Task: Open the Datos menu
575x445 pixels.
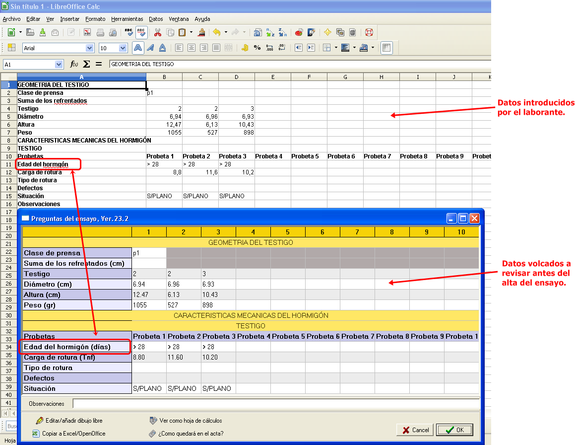Action: tap(156, 19)
